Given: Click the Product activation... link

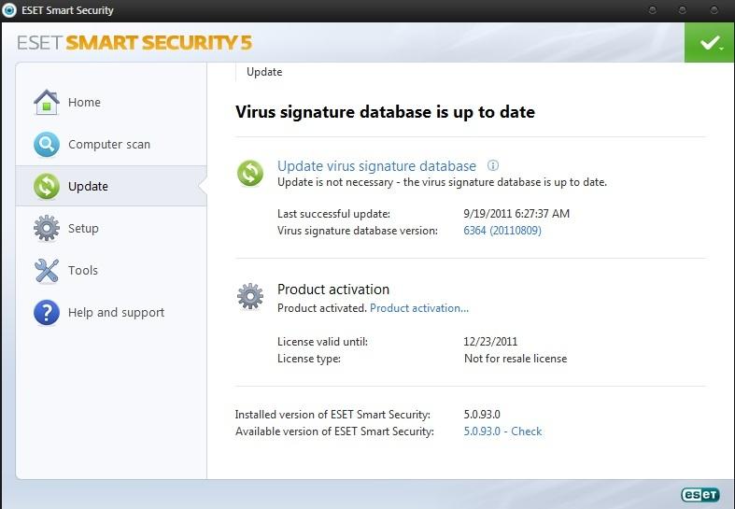Looking at the screenshot, I should [419, 308].
